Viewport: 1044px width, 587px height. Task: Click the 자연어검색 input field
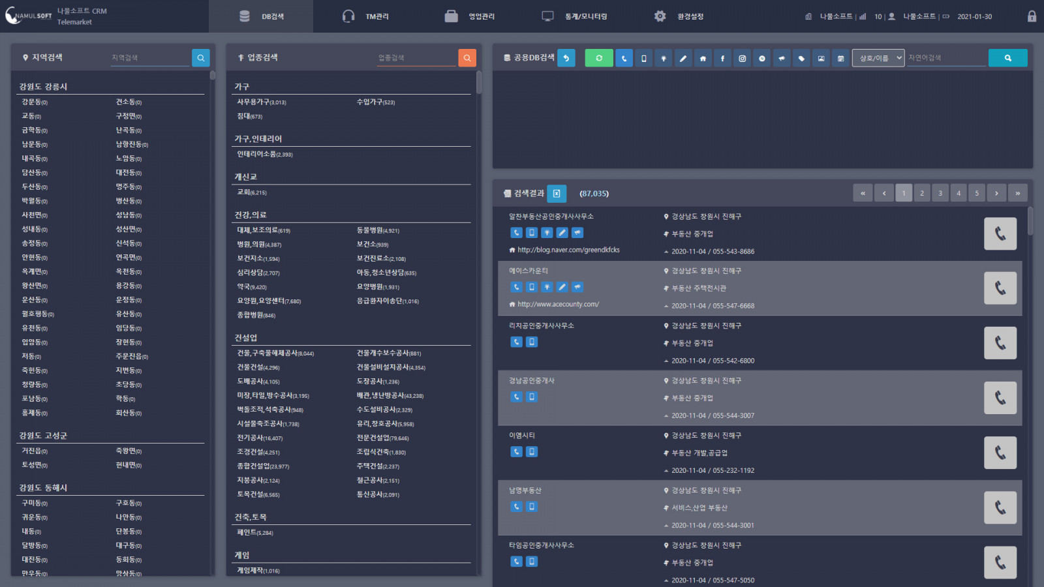click(945, 58)
